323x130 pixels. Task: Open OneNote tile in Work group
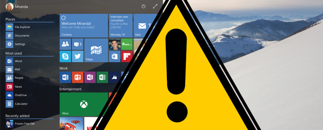pos(90,77)
